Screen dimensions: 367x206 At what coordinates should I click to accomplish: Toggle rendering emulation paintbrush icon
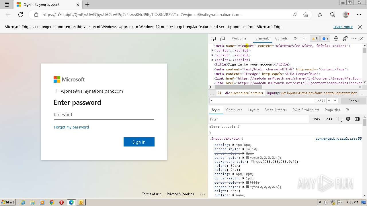[x=348, y=119]
